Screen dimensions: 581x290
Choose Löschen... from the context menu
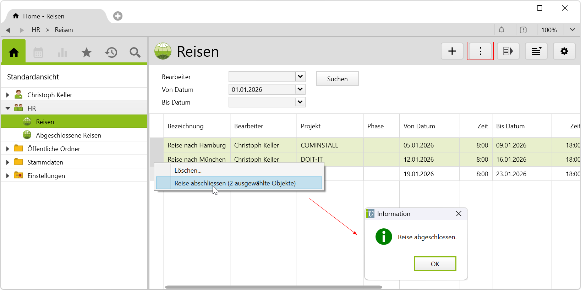pyautogui.click(x=188, y=171)
